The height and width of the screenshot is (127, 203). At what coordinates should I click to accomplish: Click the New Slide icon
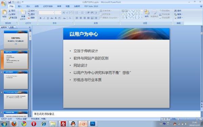pyautogui.click(x=23, y=12)
